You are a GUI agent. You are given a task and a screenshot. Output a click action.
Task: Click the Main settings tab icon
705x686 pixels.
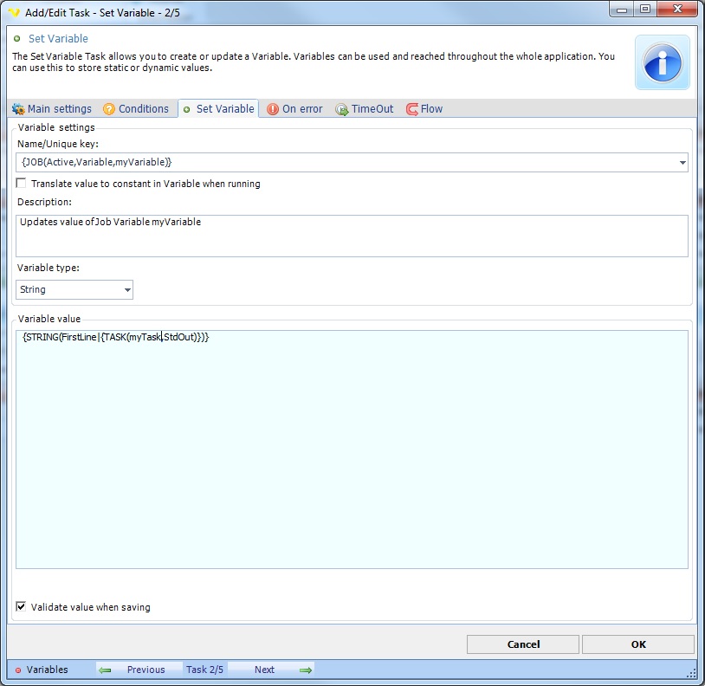(x=18, y=109)
